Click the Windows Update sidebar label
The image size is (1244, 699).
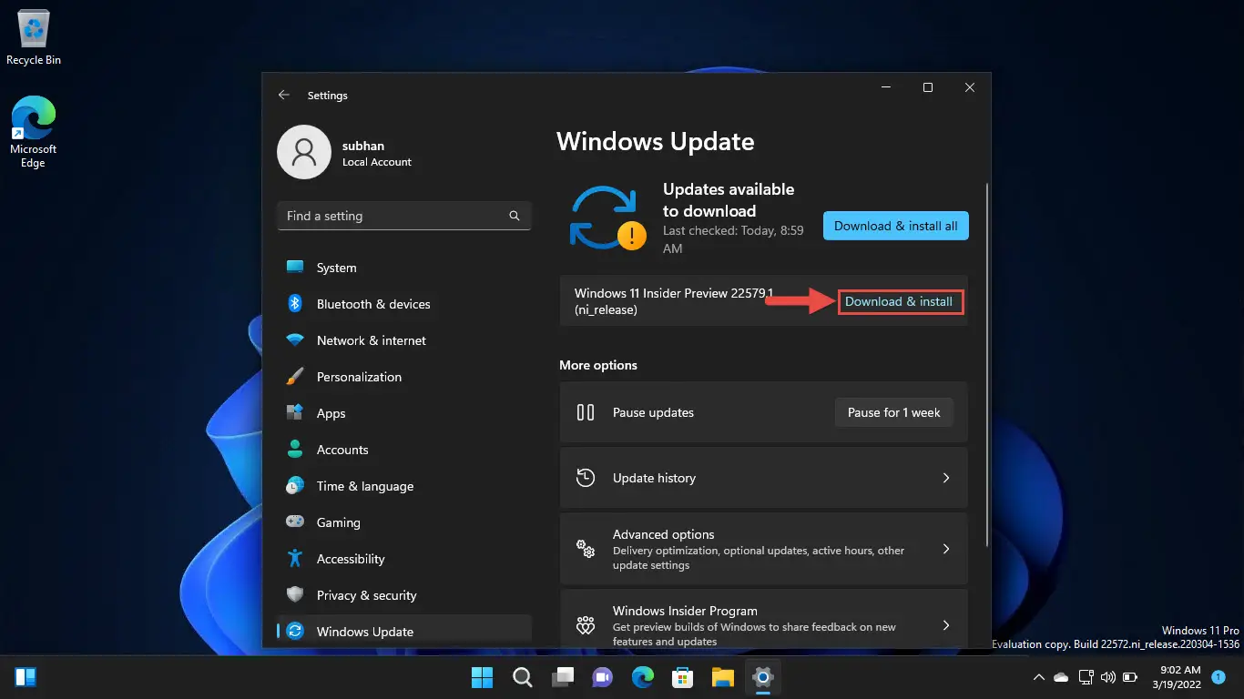pyautogui.click(x=365, y=632)
